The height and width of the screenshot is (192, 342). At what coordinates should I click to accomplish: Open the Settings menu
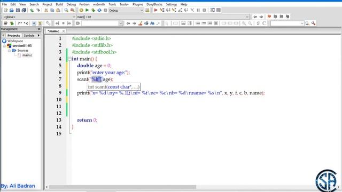point(172,4)
